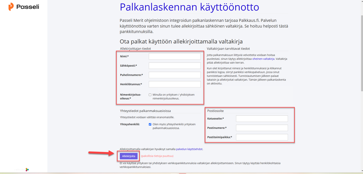
Task: Click 'Yhteystiedot voidaan välittää viranomaisille.' text
Action: point(147,117)
